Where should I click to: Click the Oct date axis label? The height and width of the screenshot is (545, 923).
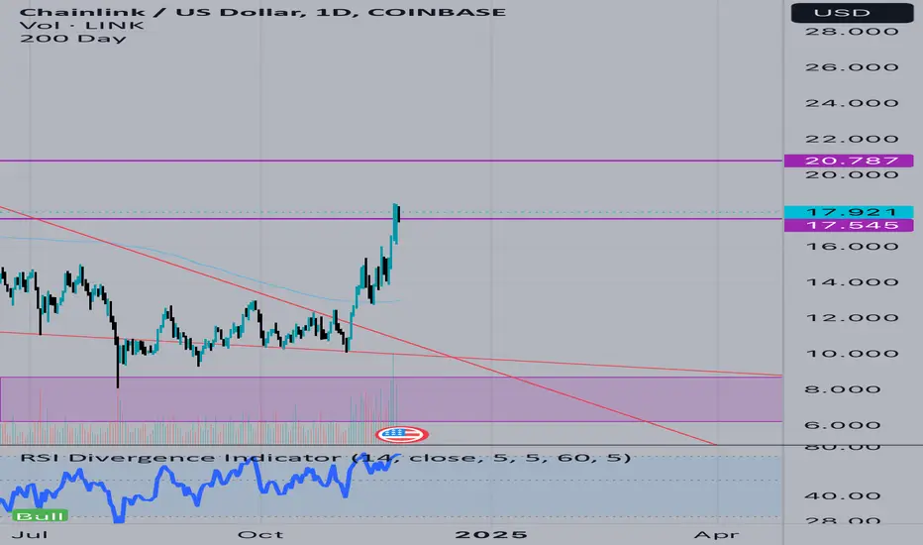pos(260,534)
